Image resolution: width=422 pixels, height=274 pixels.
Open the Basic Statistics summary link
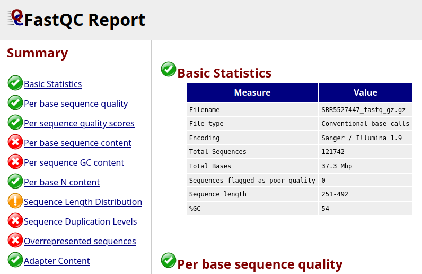(x=53, y=84)
